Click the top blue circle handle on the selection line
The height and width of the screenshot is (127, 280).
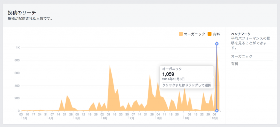(217, 44)
